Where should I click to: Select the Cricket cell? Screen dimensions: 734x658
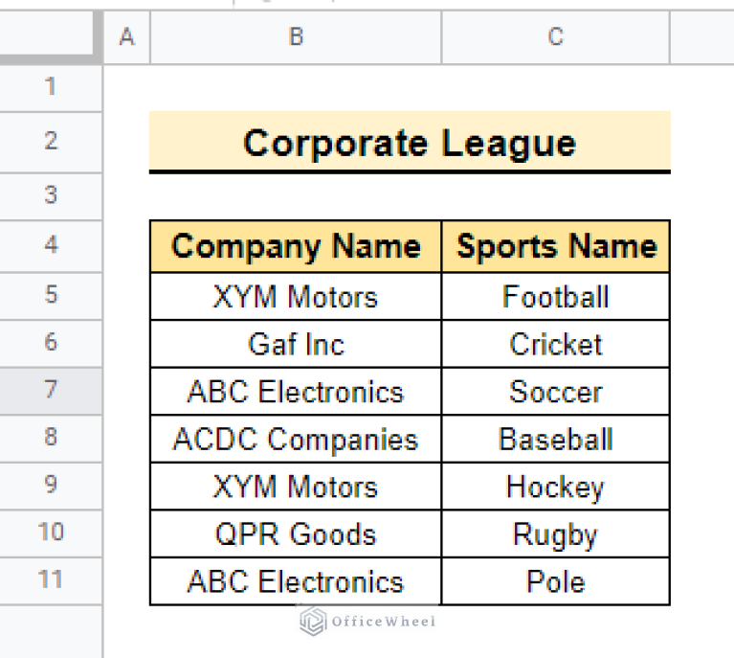[556, 344]
